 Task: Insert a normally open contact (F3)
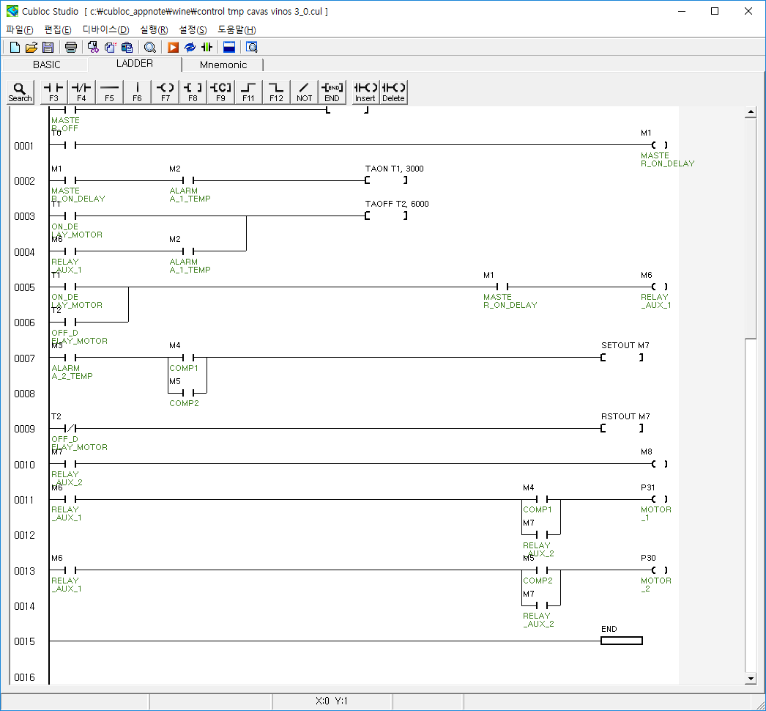(x=53, y=92)
